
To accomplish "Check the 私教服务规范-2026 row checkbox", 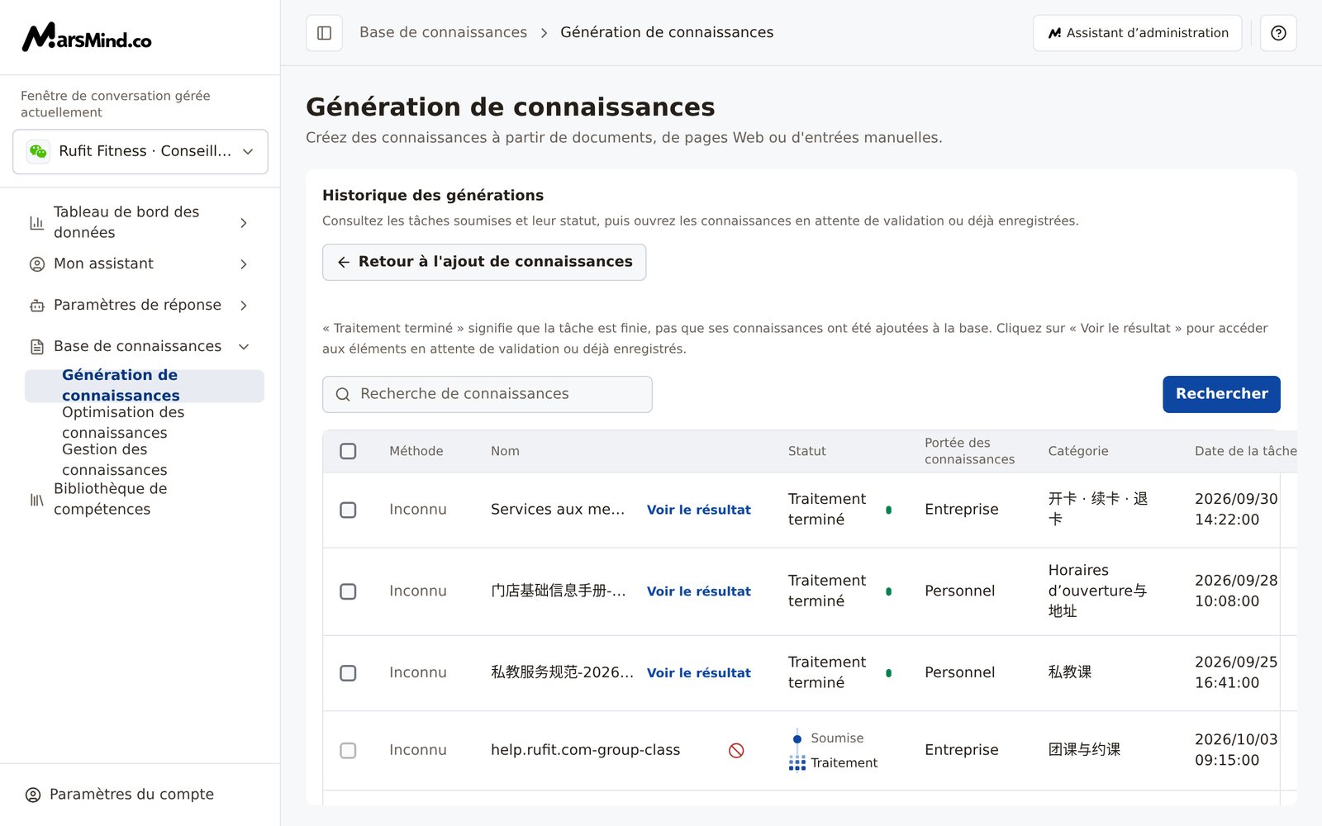I will (348, 673).
